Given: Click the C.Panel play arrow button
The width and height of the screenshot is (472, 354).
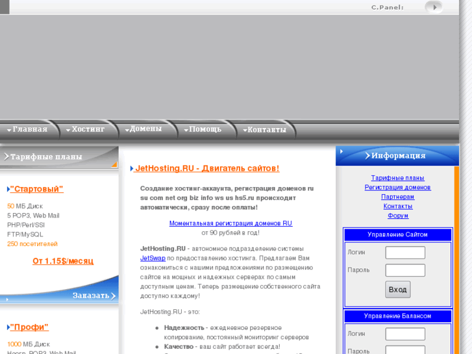Looking at the screenshot, I should [434, 7].
